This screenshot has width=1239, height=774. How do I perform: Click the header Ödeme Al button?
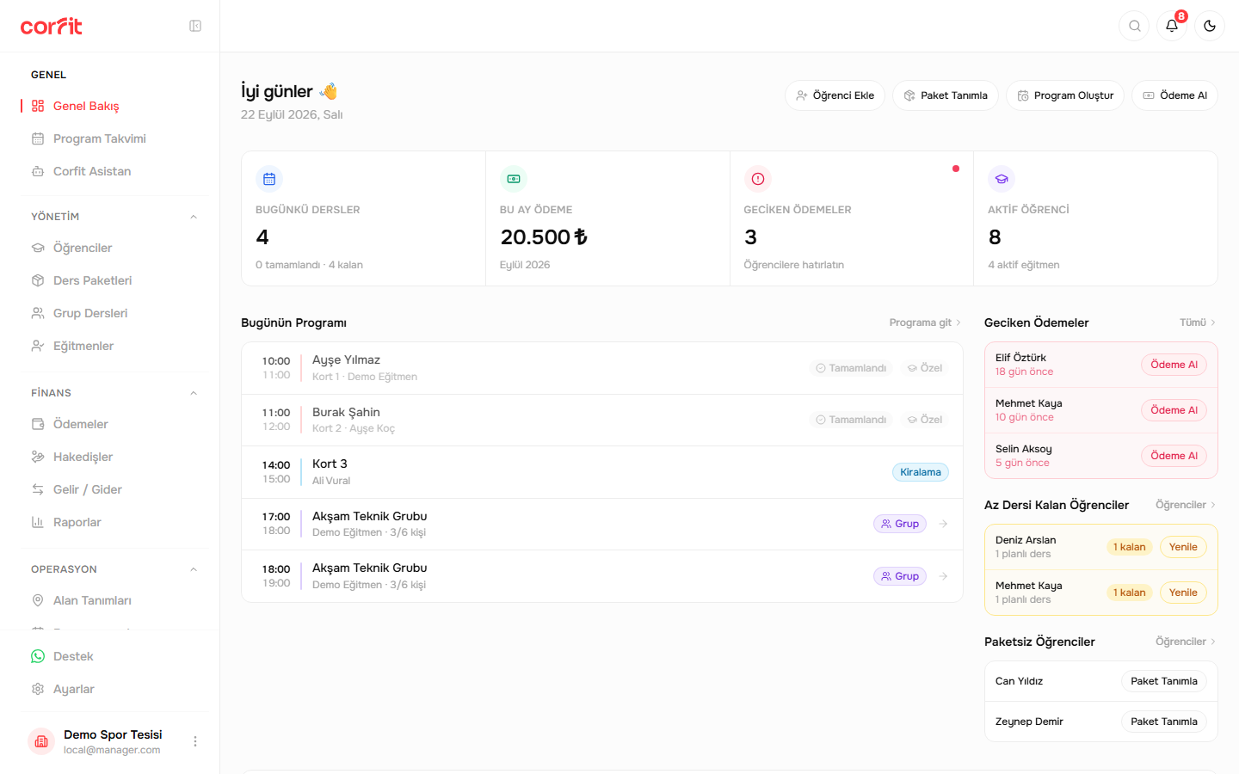(x=1174, y=95)
